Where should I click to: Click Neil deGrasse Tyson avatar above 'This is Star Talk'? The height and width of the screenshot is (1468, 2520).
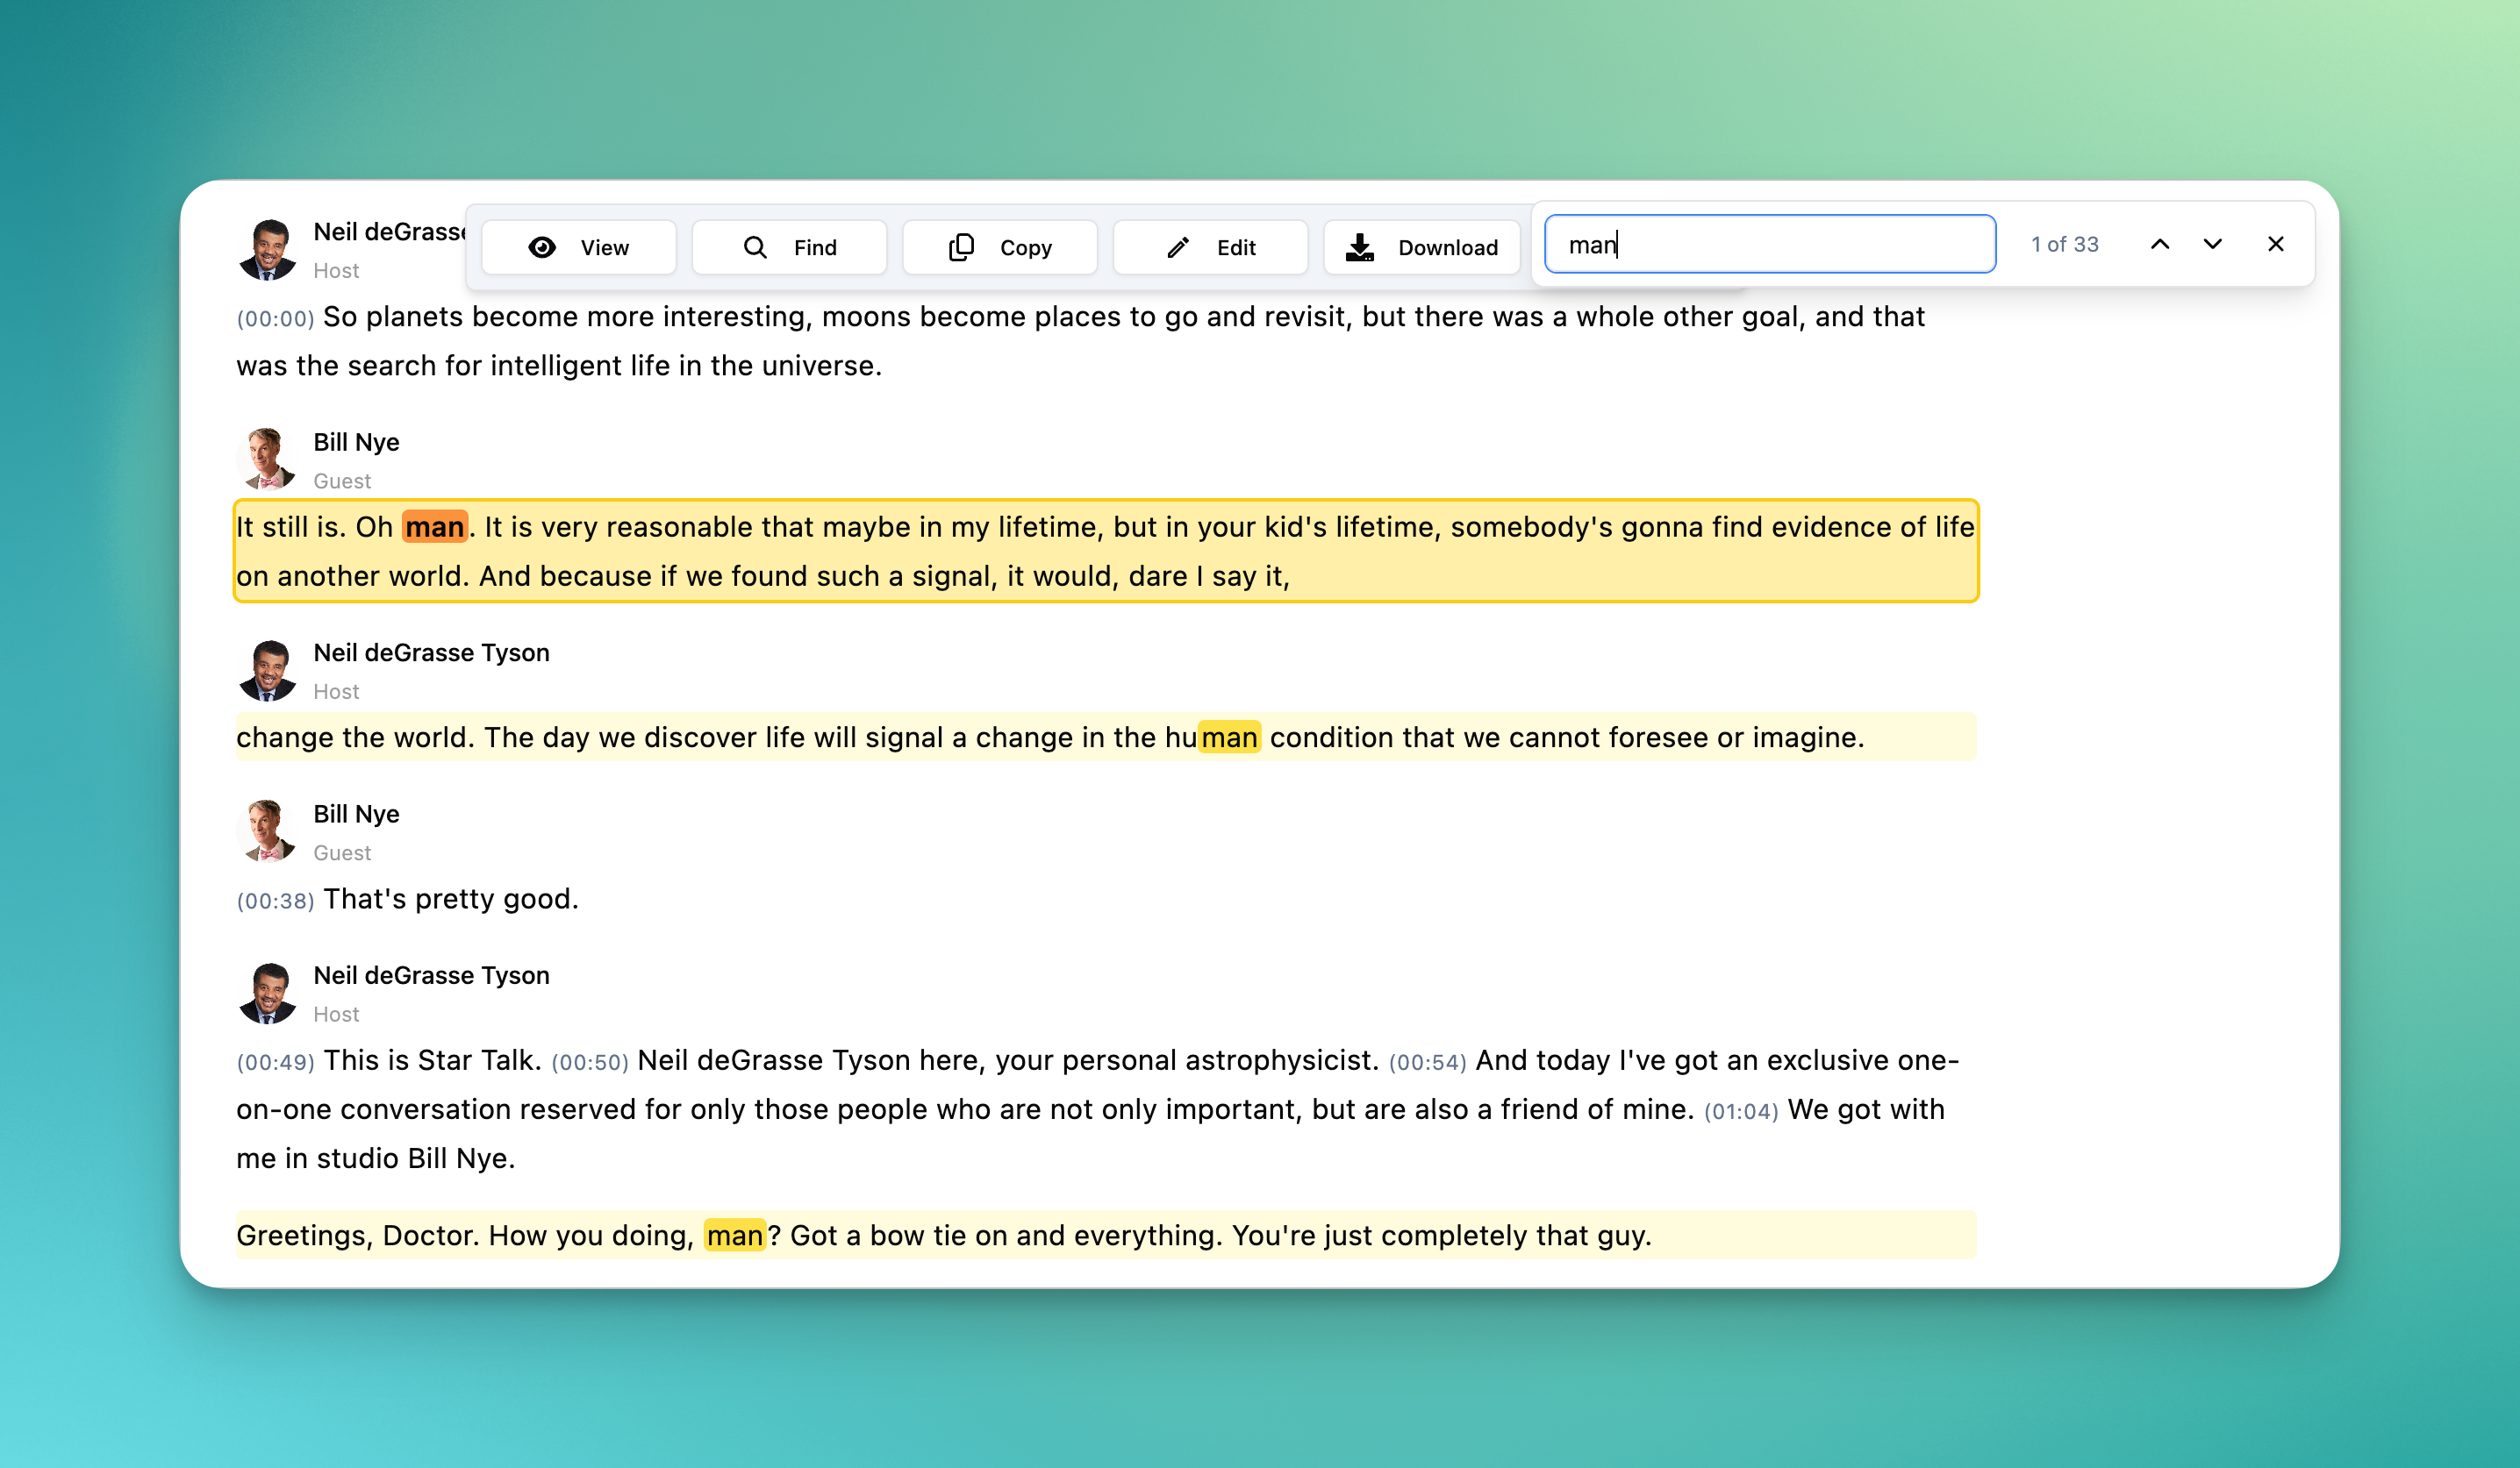pos(267,993)
